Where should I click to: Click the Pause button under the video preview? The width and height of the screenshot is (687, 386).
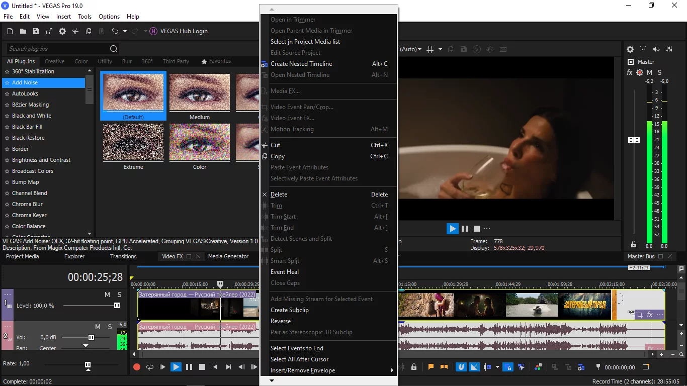click(465, 229)
